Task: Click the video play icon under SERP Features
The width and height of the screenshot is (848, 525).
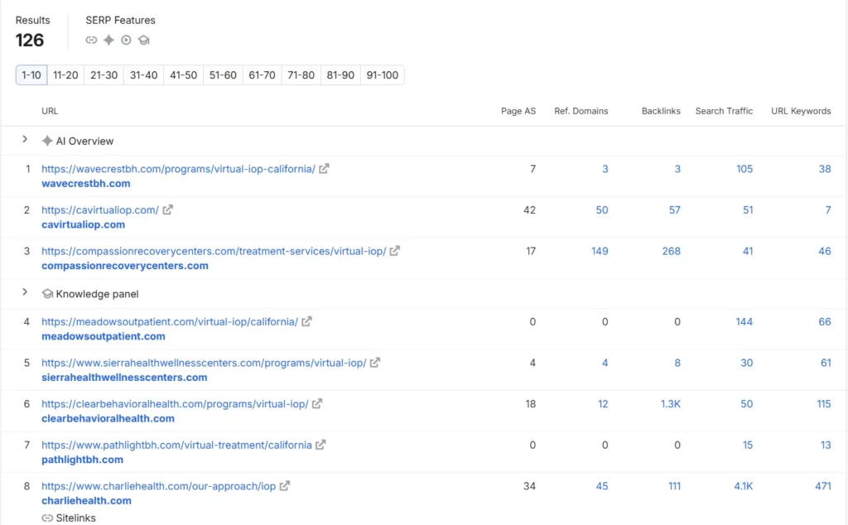Action: 126,40
